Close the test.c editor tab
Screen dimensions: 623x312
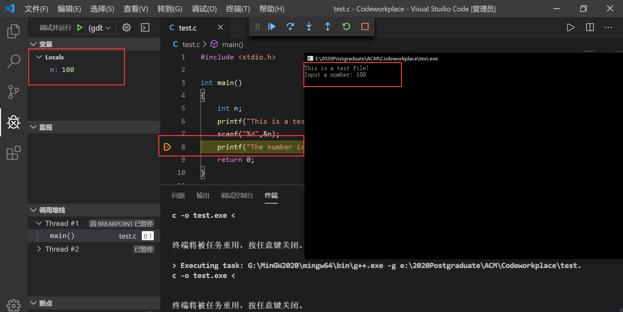coord(220,27)
